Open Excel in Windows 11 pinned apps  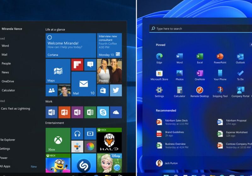200,58
